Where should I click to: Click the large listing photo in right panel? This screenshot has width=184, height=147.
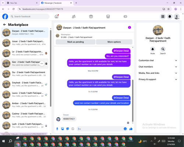click(158, 30)
